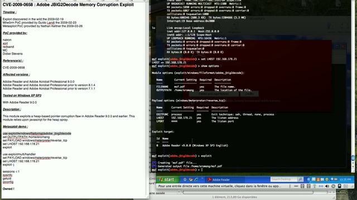This screenshot has height=200, width=357.
Task: Click the 'getuid' command in the document
Action: pyautogui.click(x=7, y=178)
